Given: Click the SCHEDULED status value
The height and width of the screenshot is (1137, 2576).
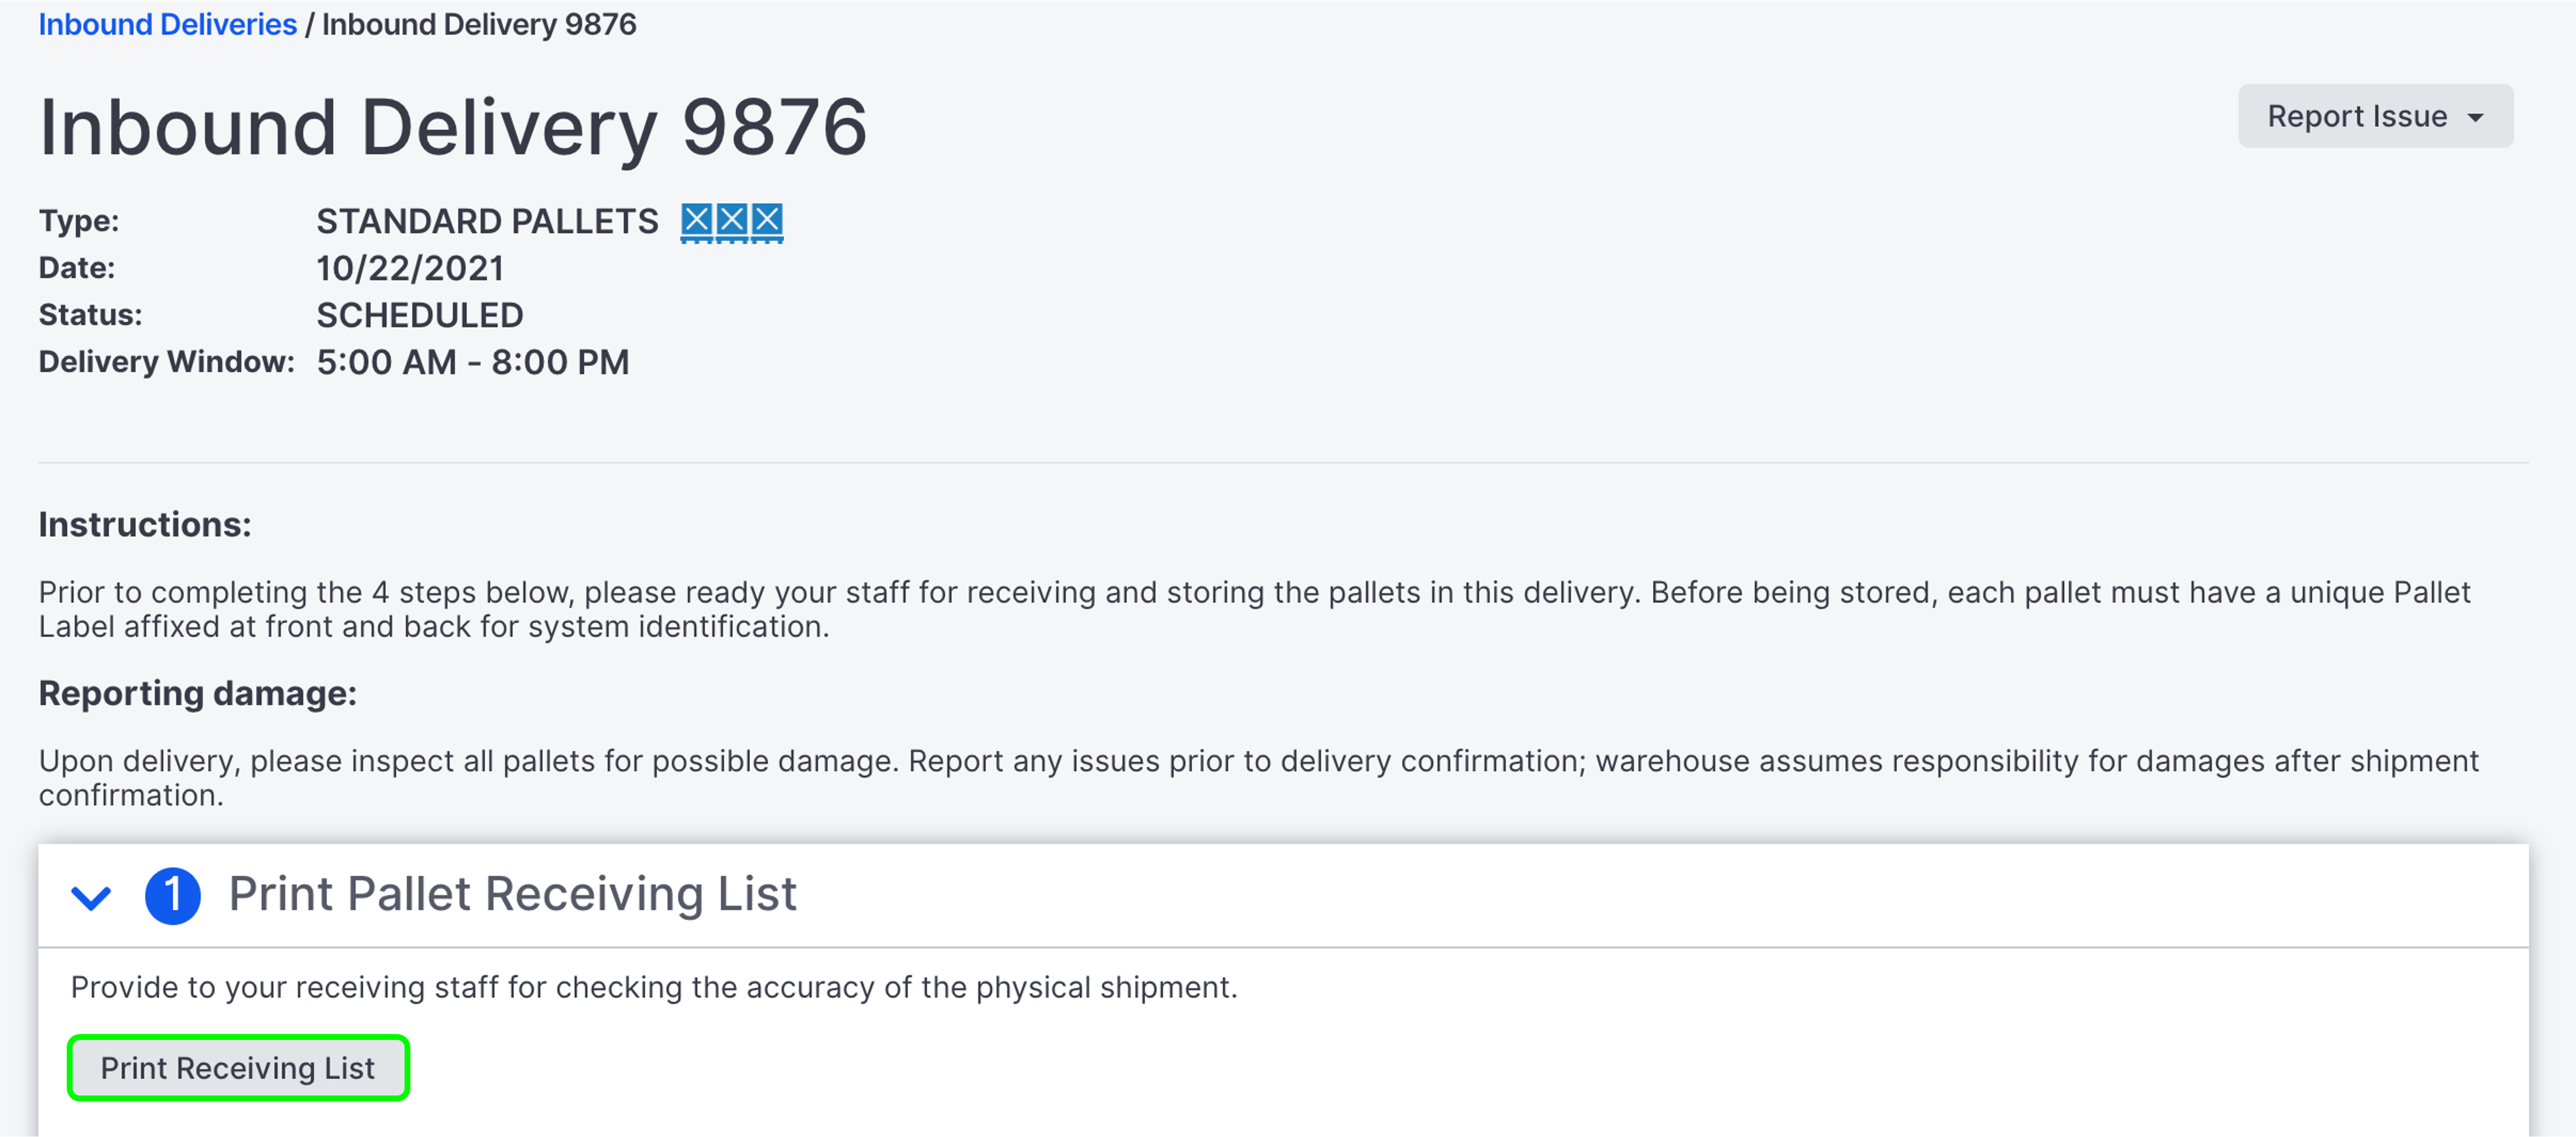Looking at the screenshot, I should point(420,315).
